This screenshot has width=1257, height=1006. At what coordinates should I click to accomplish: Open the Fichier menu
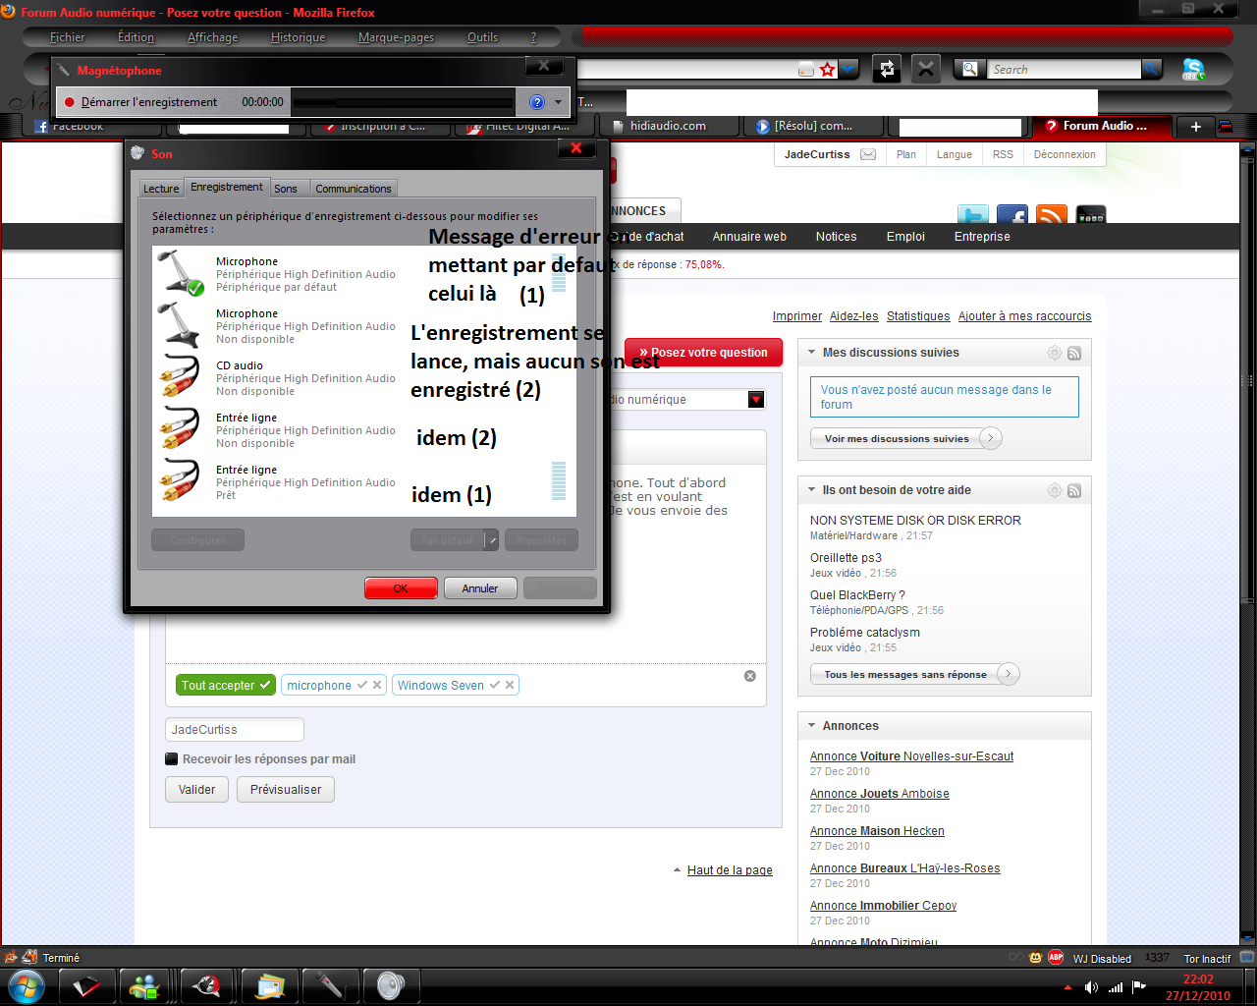click(68, 37)
